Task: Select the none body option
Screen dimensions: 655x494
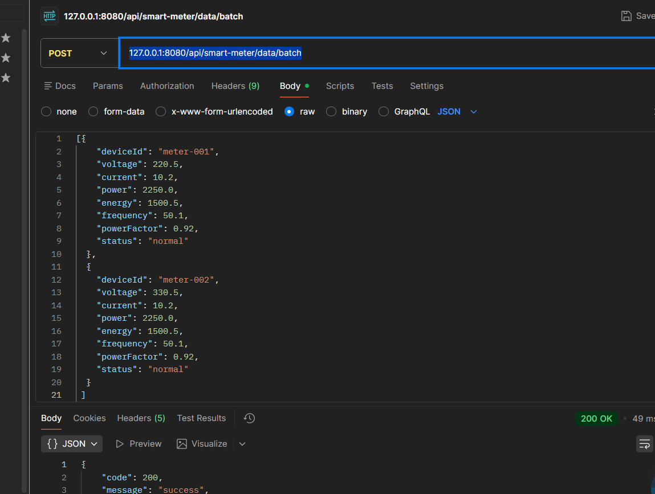Action: click(x=46, y=112)
